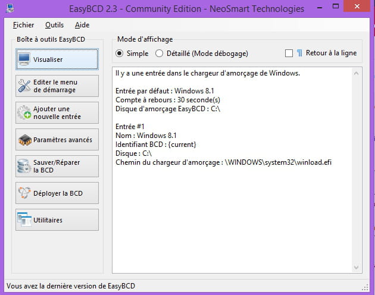
Task: Click the wrench and screwdriver icon
Action: point(24,86)
